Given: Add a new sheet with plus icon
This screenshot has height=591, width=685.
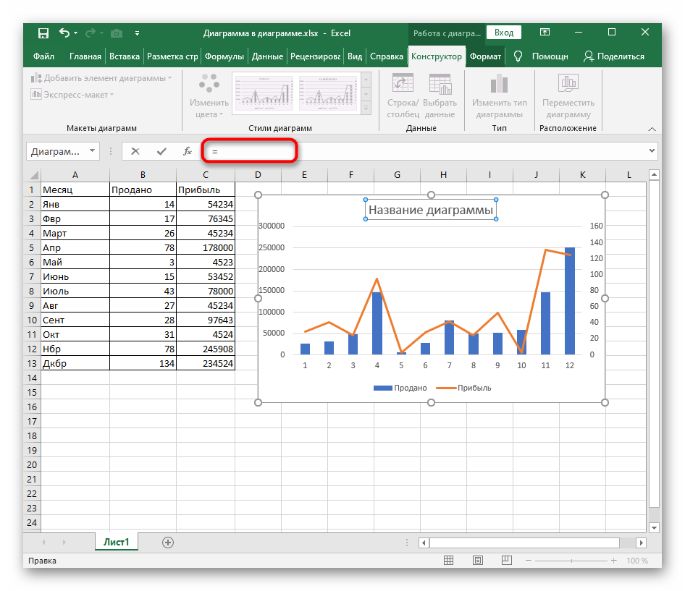Looking at the screenshot, I should 168,542.
